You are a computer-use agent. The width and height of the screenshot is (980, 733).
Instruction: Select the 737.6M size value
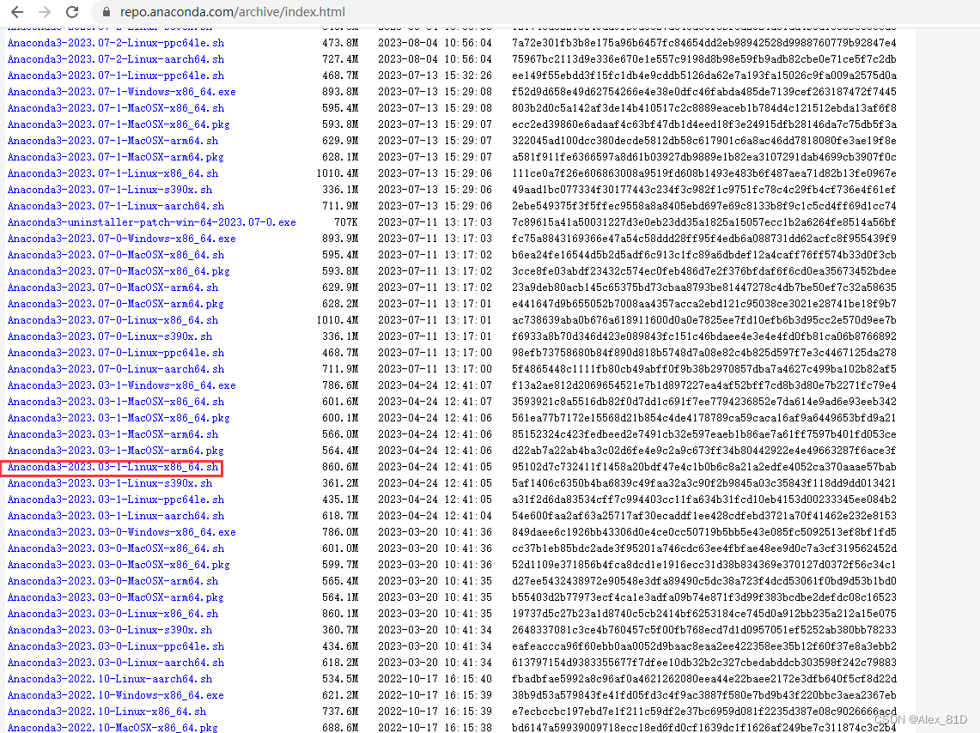coord(340,712)
